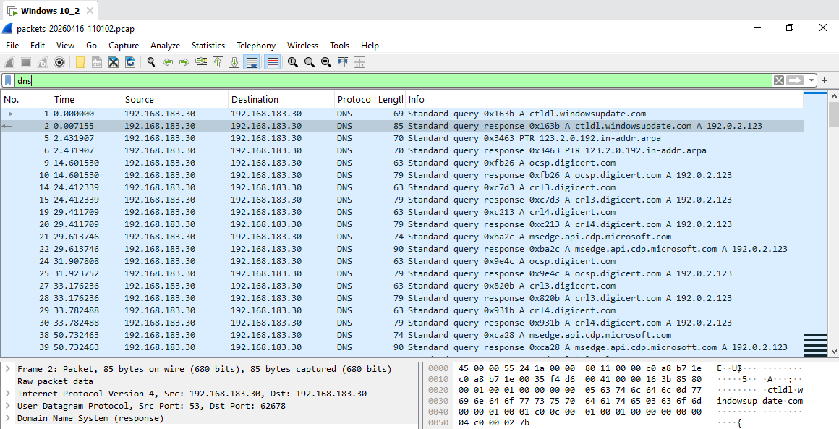Open the Go menu
This screenshot has width=839, height=429.
pyautogui.click(x=92, y=46)
